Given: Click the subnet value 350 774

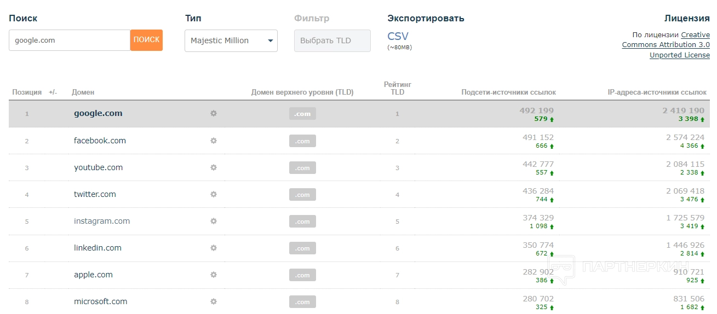Looking at the screenshot, I should [x=538, y=245].
